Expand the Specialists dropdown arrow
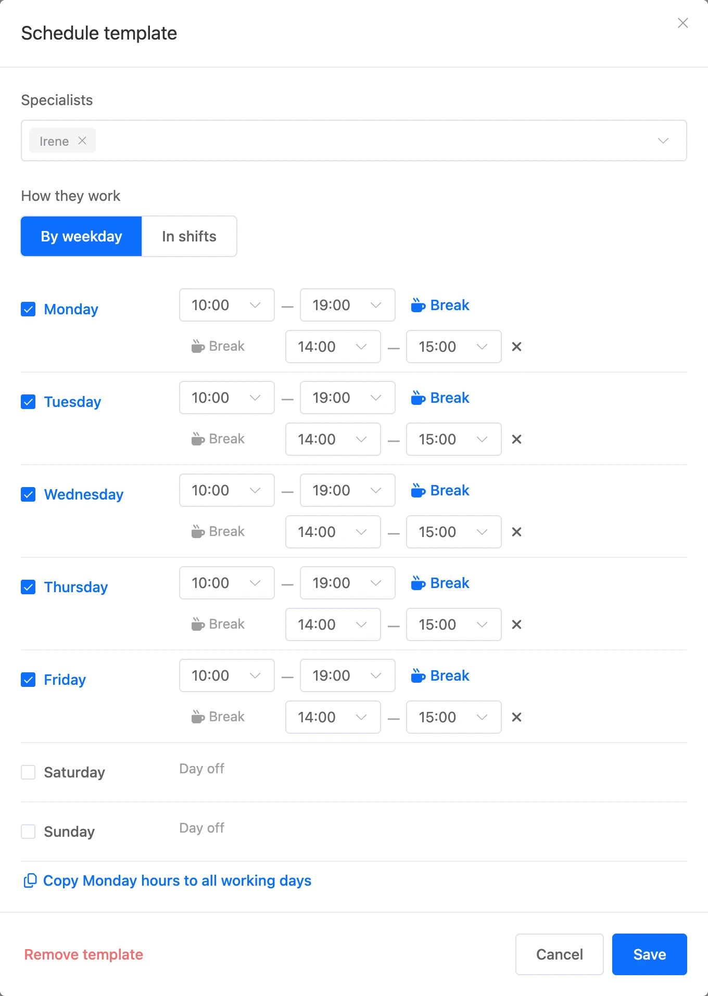The image size is (708, 996). pos(663,141)
